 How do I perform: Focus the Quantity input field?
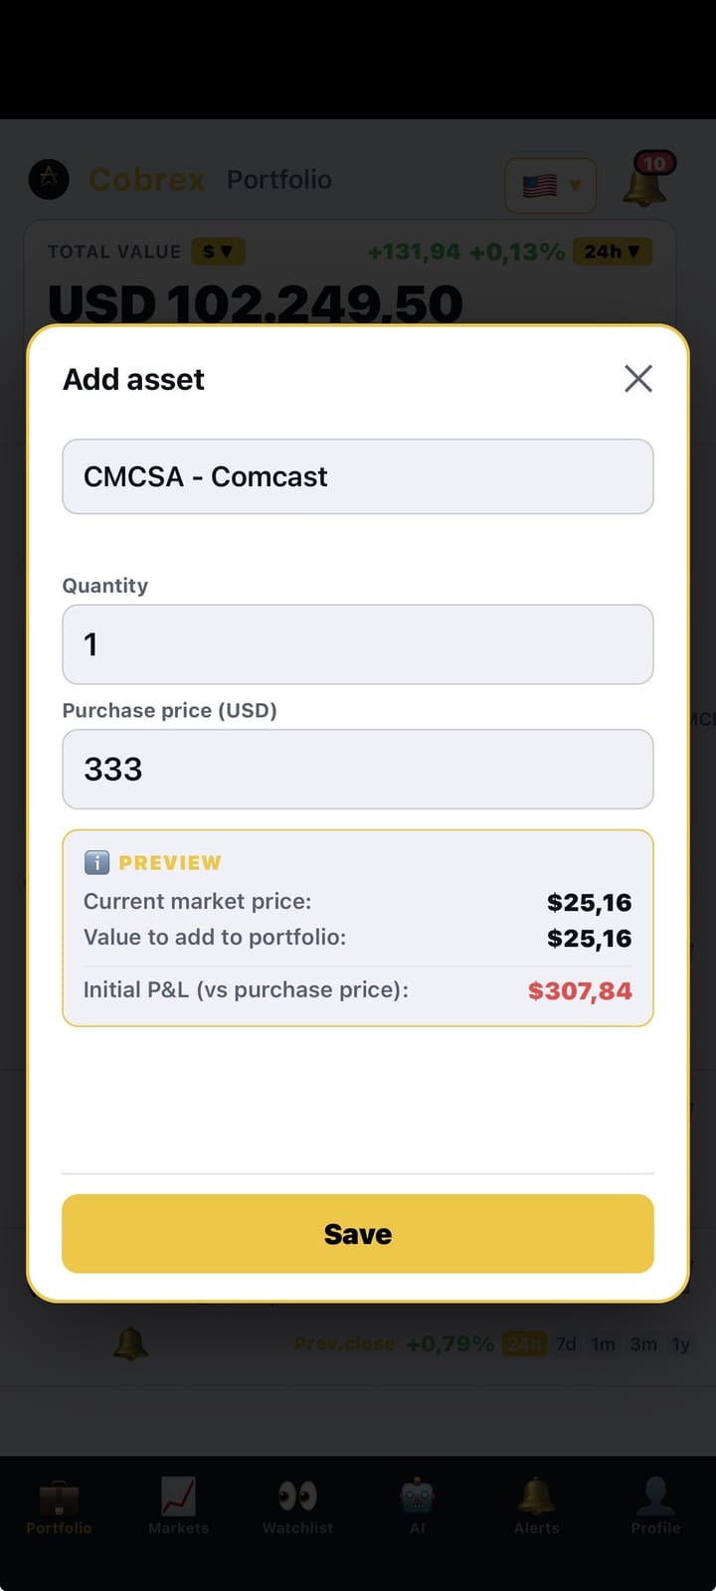[358, 644]
